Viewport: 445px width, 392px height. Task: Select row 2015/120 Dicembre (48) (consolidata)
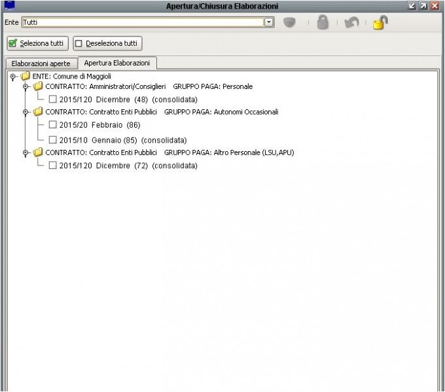[128, 99]
